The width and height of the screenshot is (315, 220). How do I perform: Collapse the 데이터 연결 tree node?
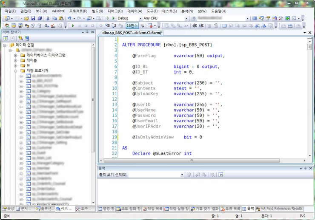click(x=5, y=45)
